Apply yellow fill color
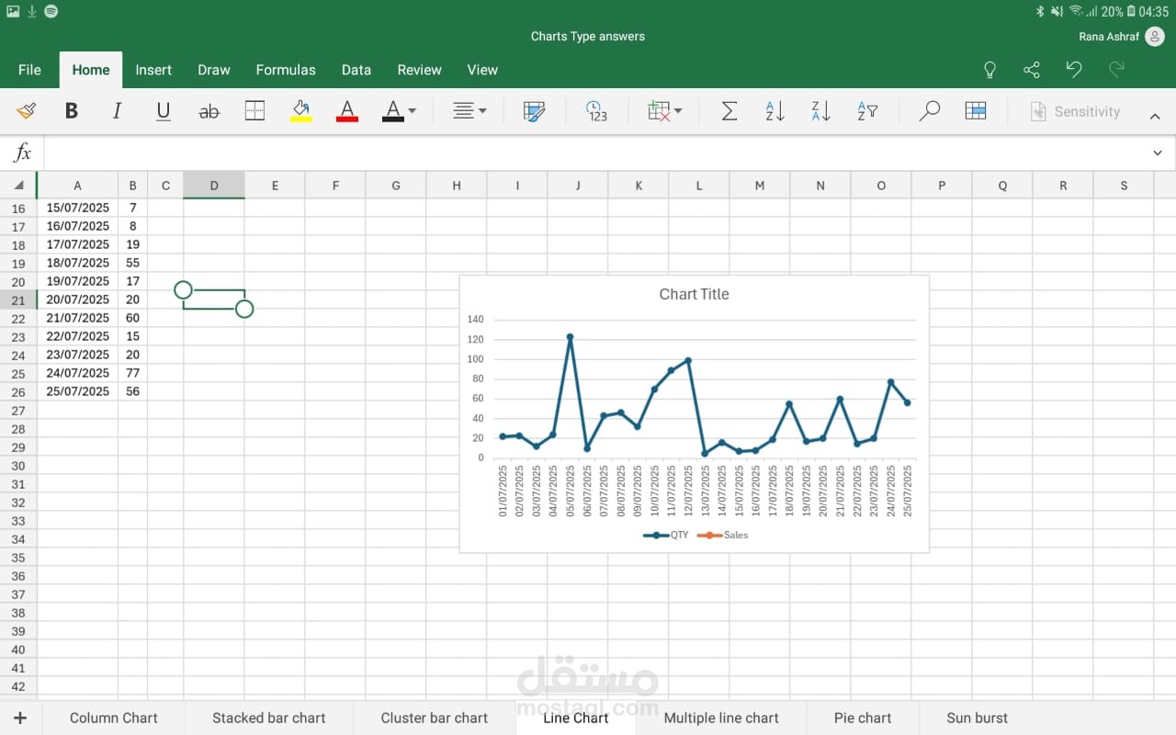This screenshot has width=1176, height=735. pos(300,111)
